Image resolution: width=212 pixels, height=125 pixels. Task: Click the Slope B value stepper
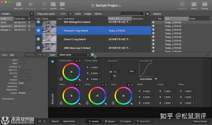193,103
